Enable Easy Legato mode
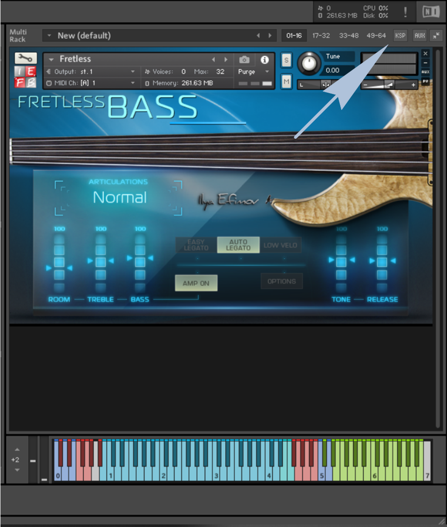 [x=196, y=245]
